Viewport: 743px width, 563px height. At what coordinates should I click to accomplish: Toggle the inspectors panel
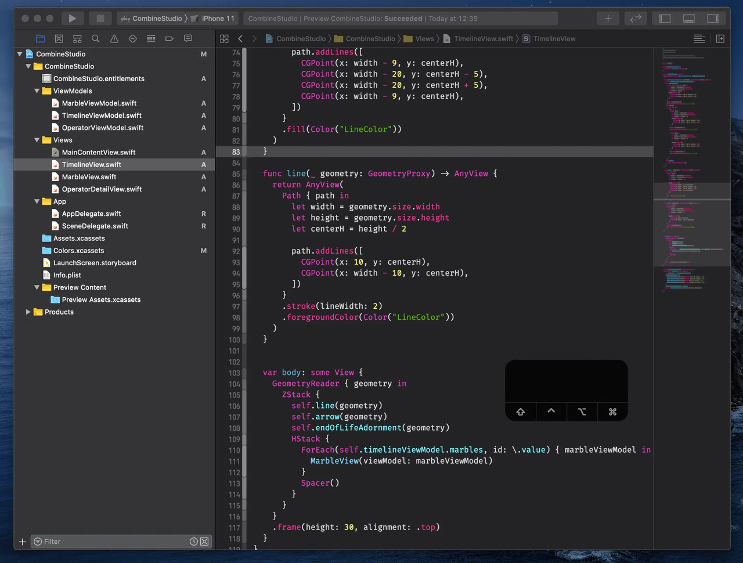(x=713, y=19)
